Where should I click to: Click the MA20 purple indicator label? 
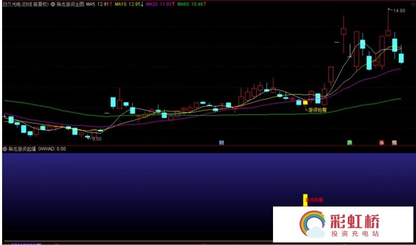tap(160, 4)
